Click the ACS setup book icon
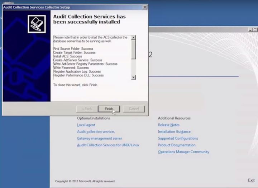258x188 pixels. click(37, 24)
